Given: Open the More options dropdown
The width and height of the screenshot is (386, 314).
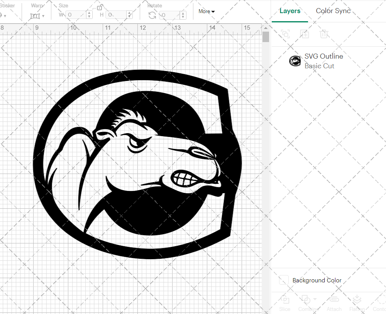Looking at the screenshot, I should [x=207, y=12].
